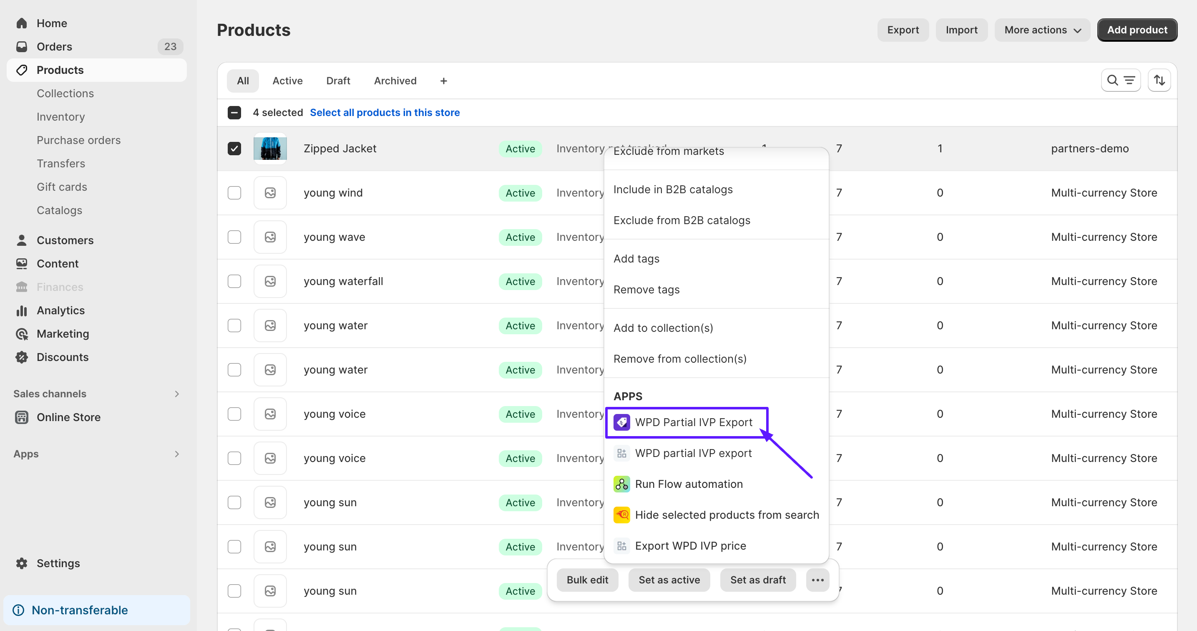Click the Import button

click(x=961, y=30)
